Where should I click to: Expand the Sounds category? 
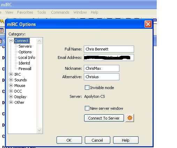(11, 80)
